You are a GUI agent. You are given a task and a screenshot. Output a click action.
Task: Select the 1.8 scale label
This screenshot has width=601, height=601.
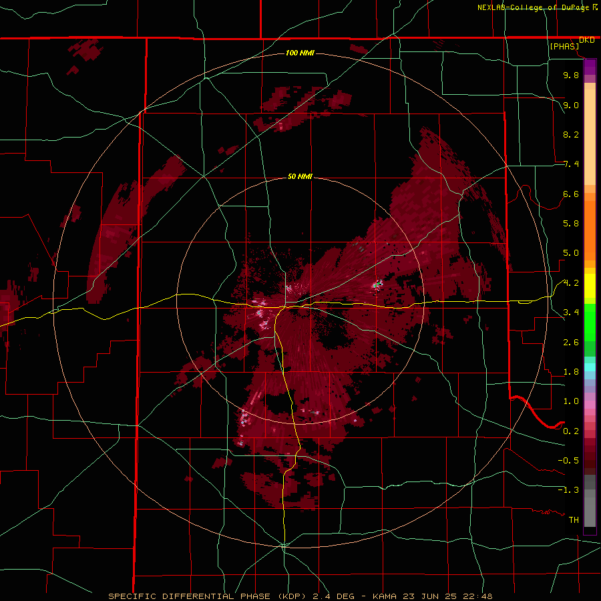[571, 372]
